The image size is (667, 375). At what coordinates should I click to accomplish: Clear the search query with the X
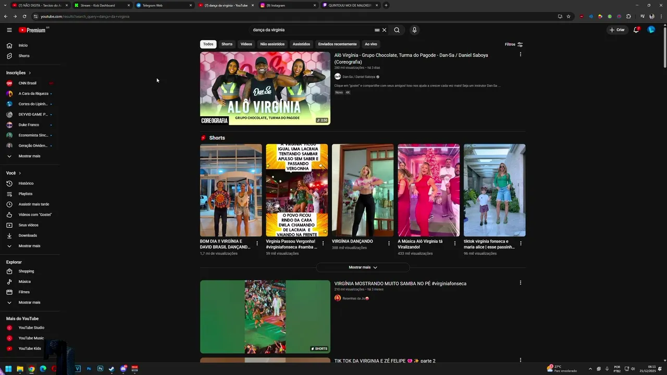coord(385,30)
